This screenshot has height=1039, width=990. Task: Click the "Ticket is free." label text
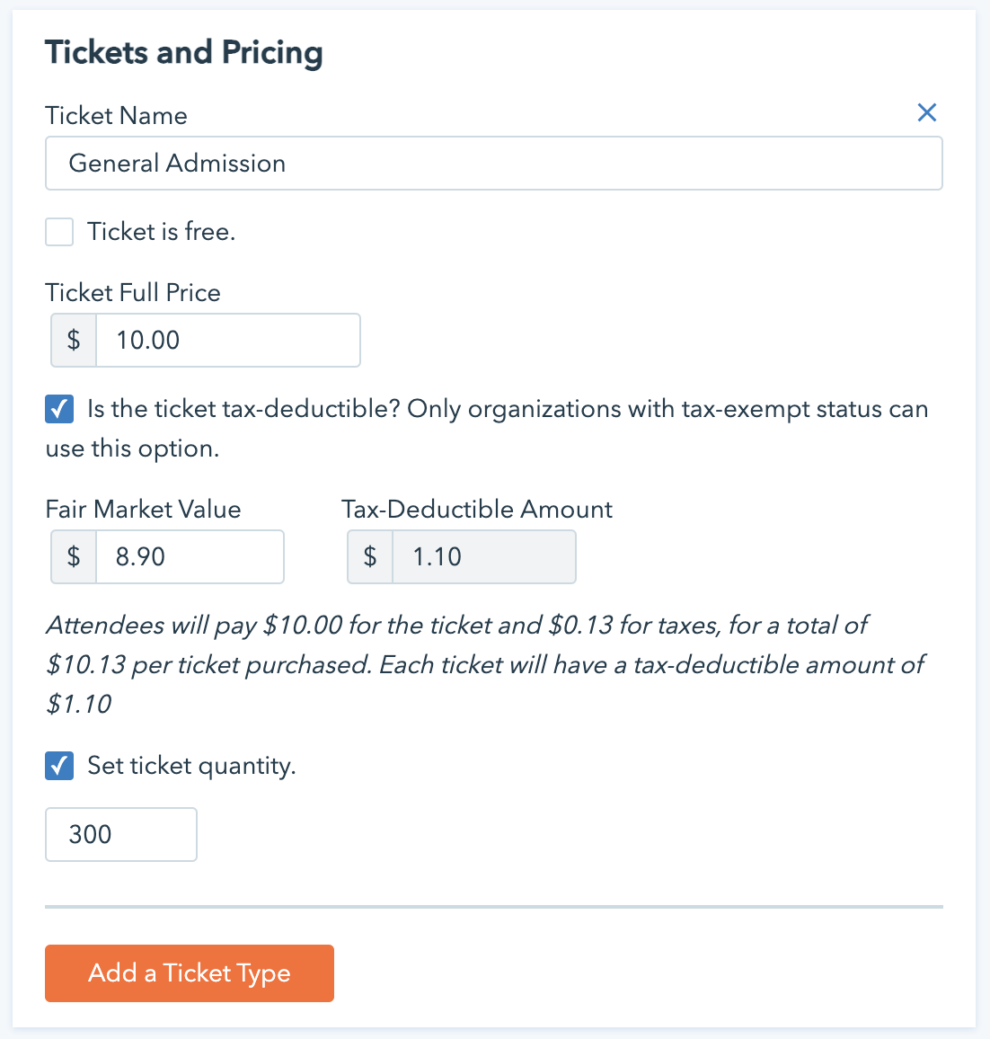point(161,232)
